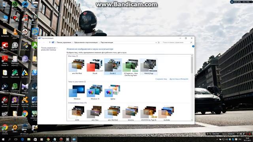This screenshot has width=253, height=142.
Task: Navigate up one level arrow
Action: click(50, 42)
